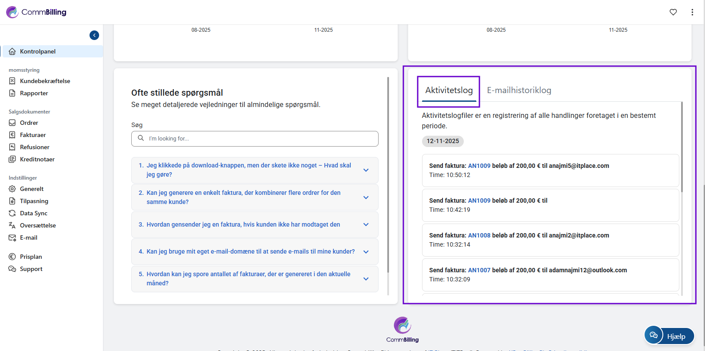This screenshot has width=705, height=351.
Task: Click the Kreditnotaer icon in sidebar
Action: (12, 159)
